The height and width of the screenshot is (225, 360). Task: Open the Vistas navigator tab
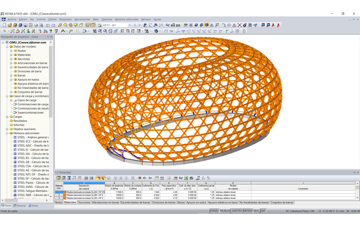[x=33, y=206]
